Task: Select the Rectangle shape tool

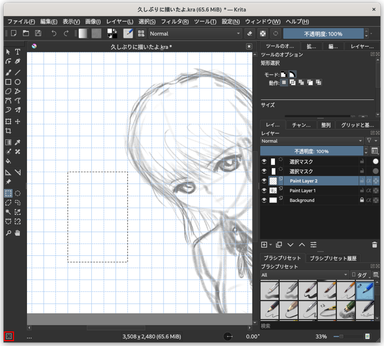Action: (x=8, y=82)
